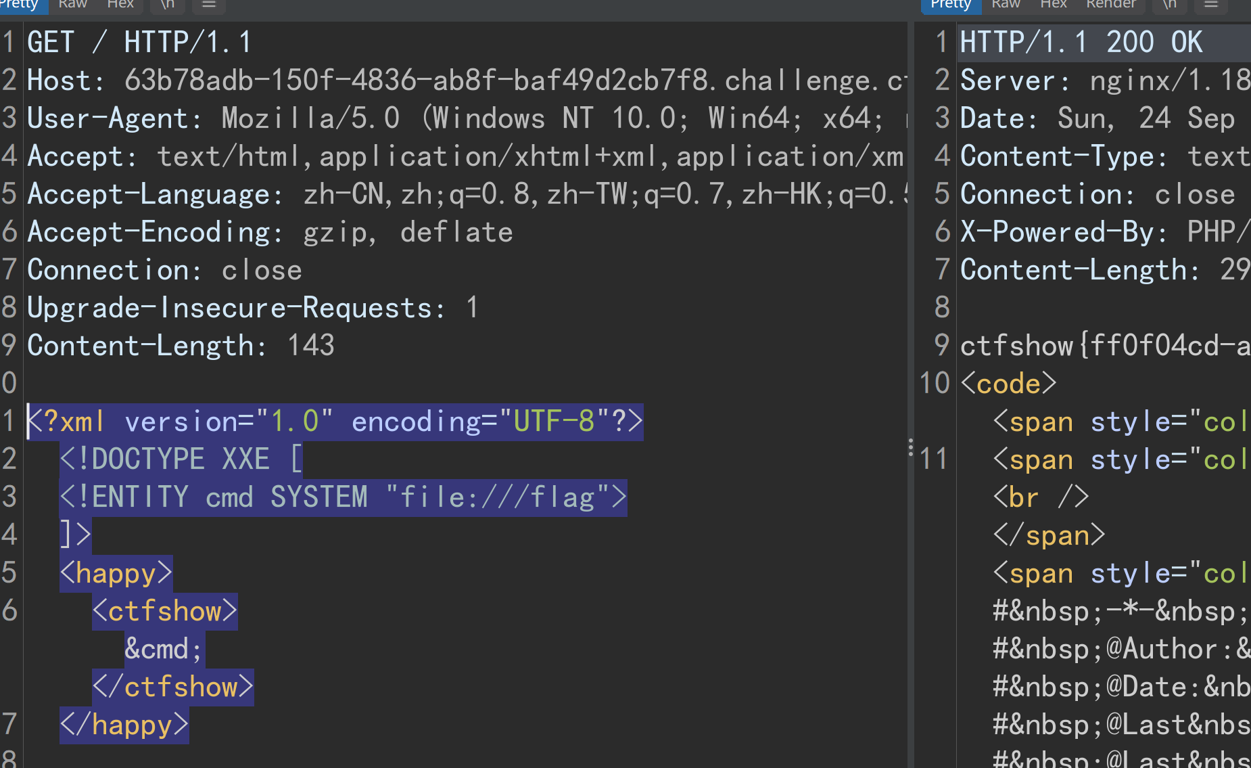Screen dimensions: 1251x768
Task: Click the '<!ENTITY cmd SYSTEM' line
Action: pyautogui.click(x=344, y=497)
